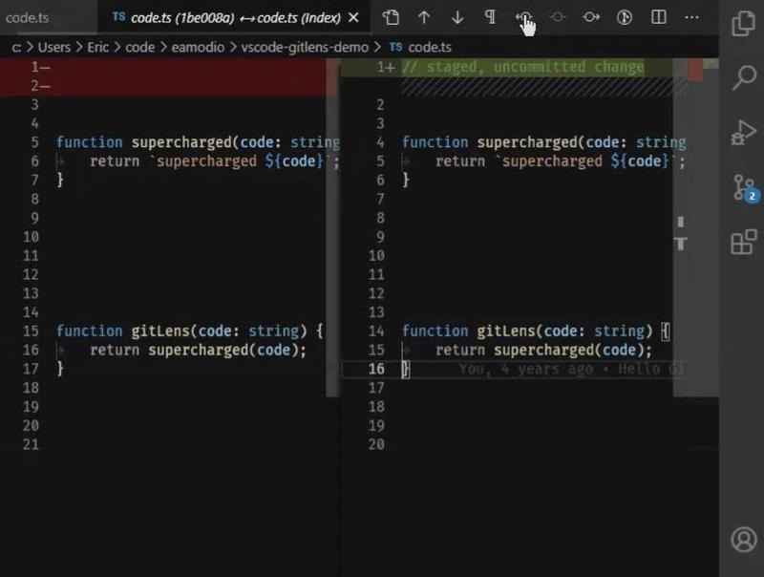Viewport: 764px width, 577px height.
Task: Click removed line 1 in left pane
Action: [163, 67]
